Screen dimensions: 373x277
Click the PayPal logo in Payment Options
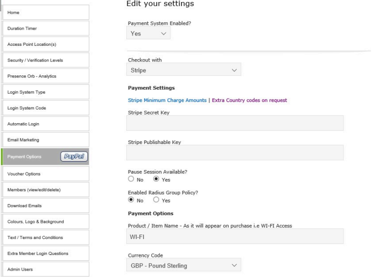74,157
